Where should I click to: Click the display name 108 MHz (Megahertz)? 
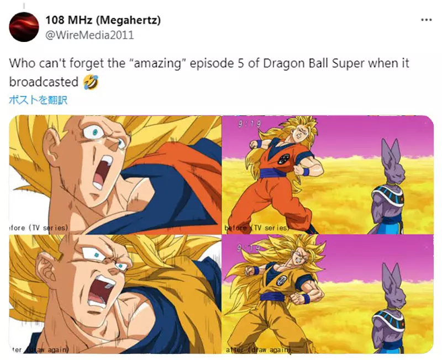tap(103, 20)
